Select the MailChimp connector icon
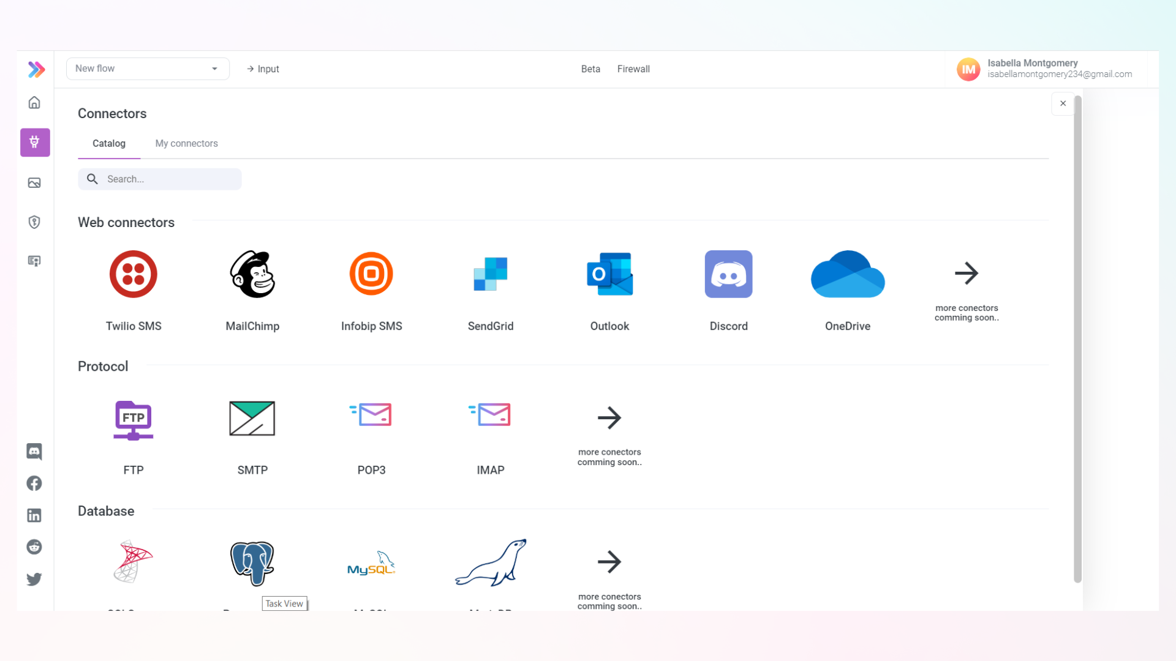The height and width of the screenshot is (661, 1176). pyautogui.click(x=252, y=274)
